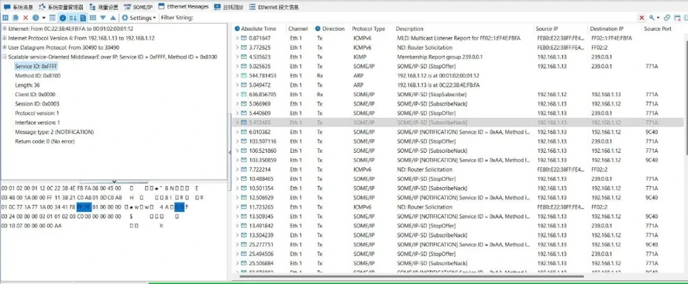Screen dimensions: 688x284
Task: Expand the Ethernet tree node
Action: [4, 29]
